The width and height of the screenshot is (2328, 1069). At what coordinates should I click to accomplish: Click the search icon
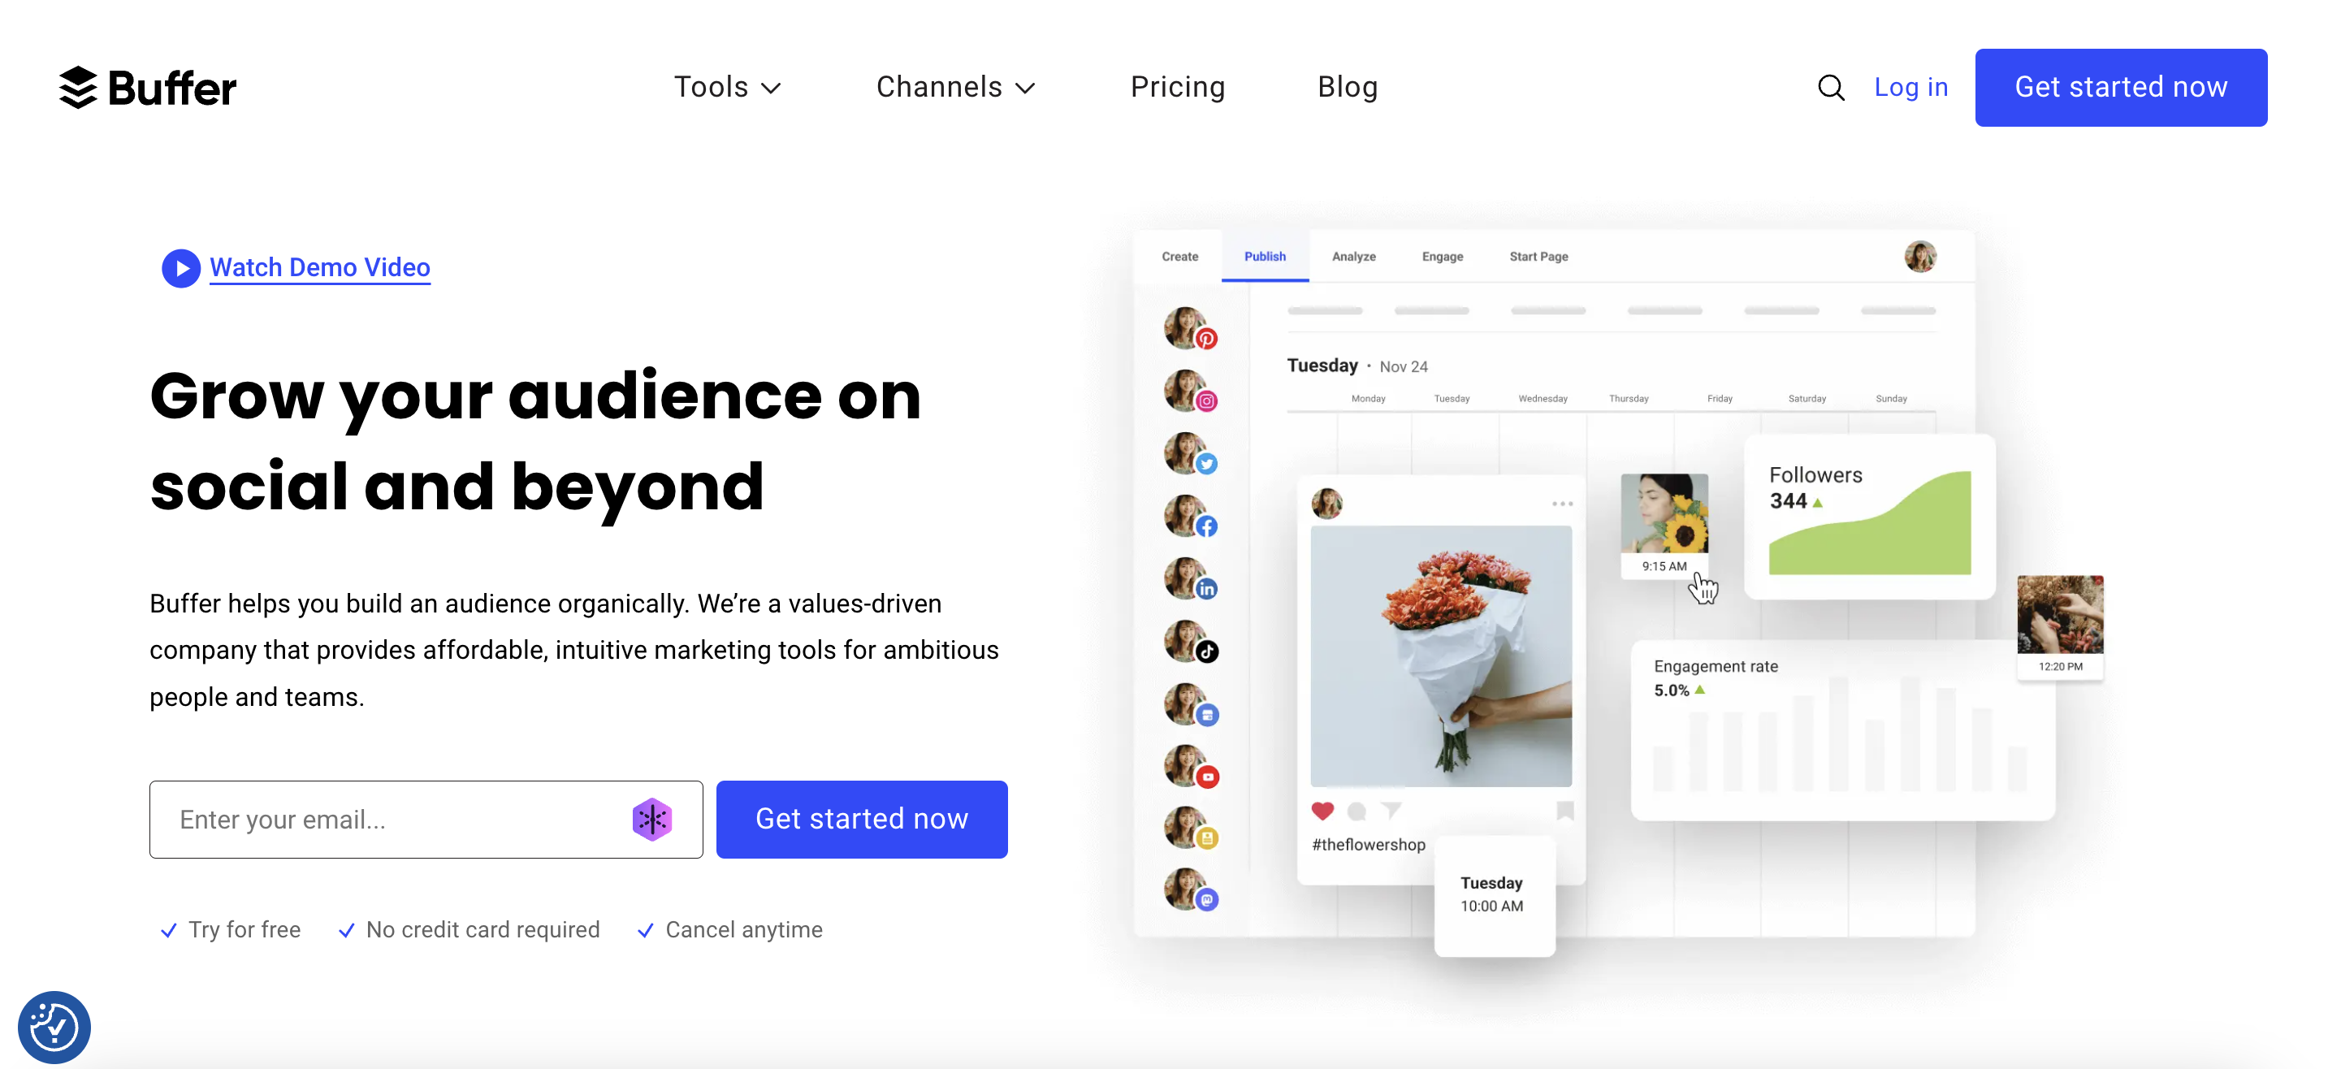1829,86
